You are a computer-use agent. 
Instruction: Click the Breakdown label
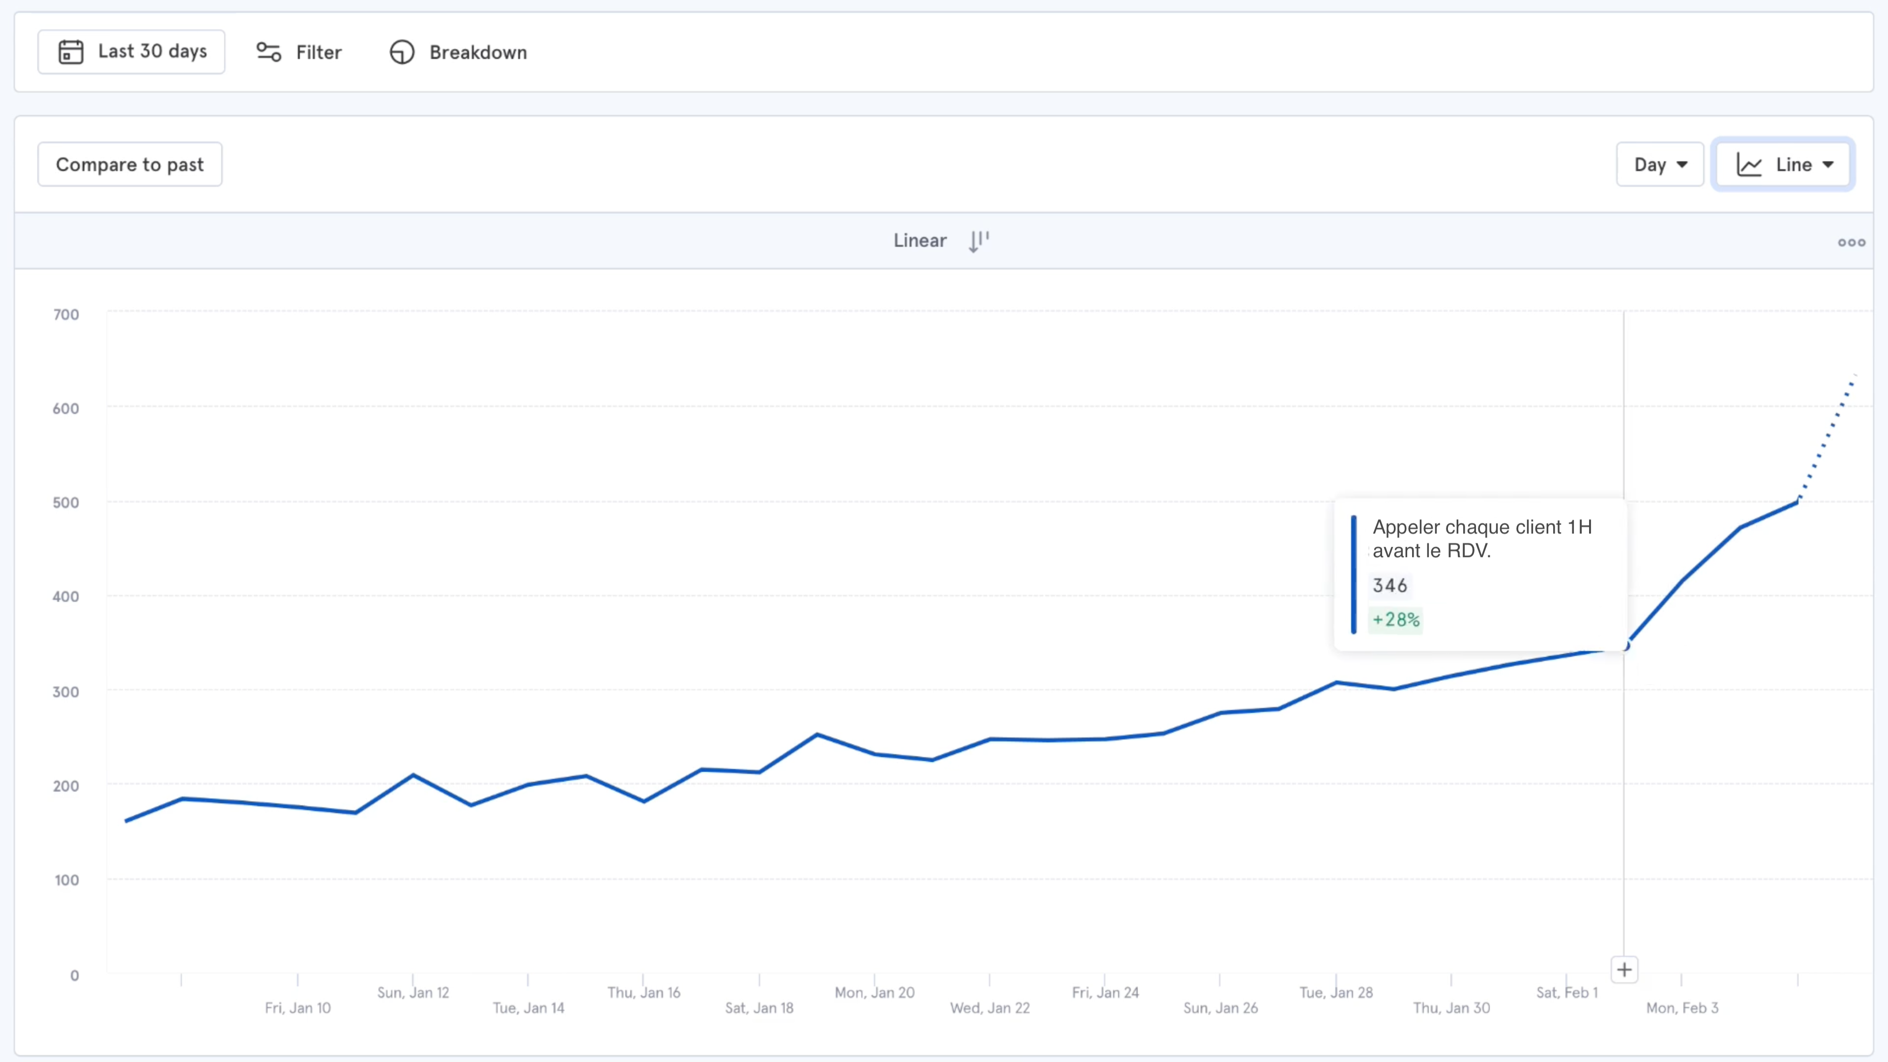coord(478,53)
